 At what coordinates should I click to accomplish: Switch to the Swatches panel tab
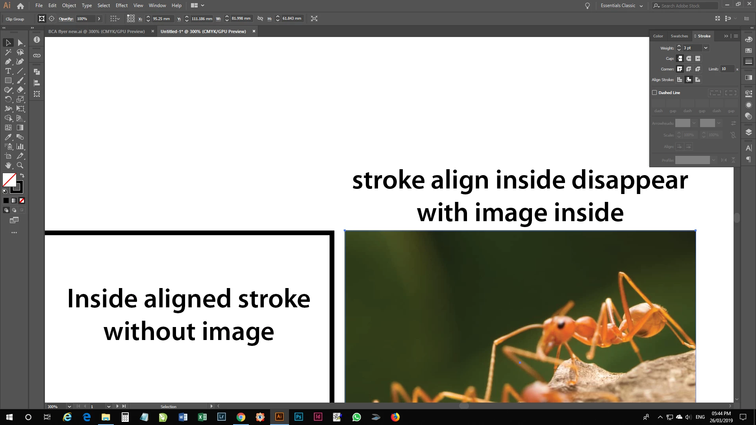[679, 36]
